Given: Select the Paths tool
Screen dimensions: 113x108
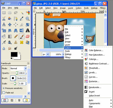Looking at the screenshot, I should (16, 19).
